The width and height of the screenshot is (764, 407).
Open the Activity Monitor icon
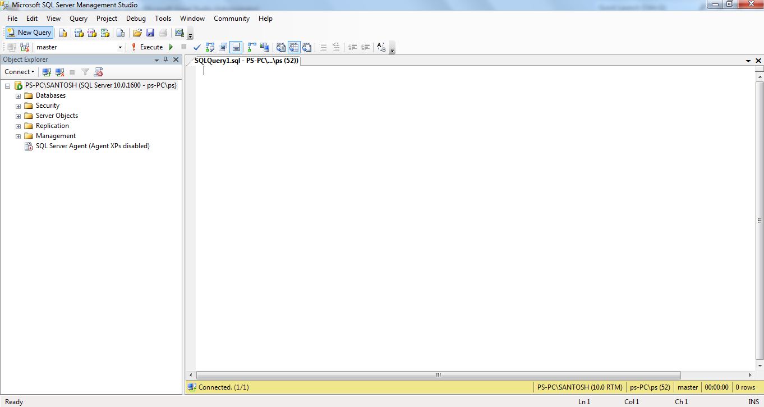click(180, 33)
